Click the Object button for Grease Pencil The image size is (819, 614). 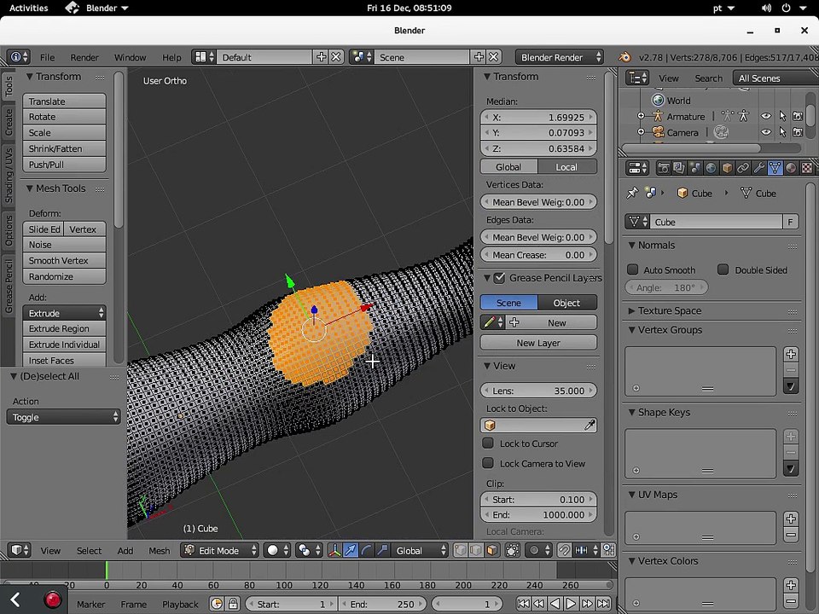pyautogui.click(x=567, y=302)
